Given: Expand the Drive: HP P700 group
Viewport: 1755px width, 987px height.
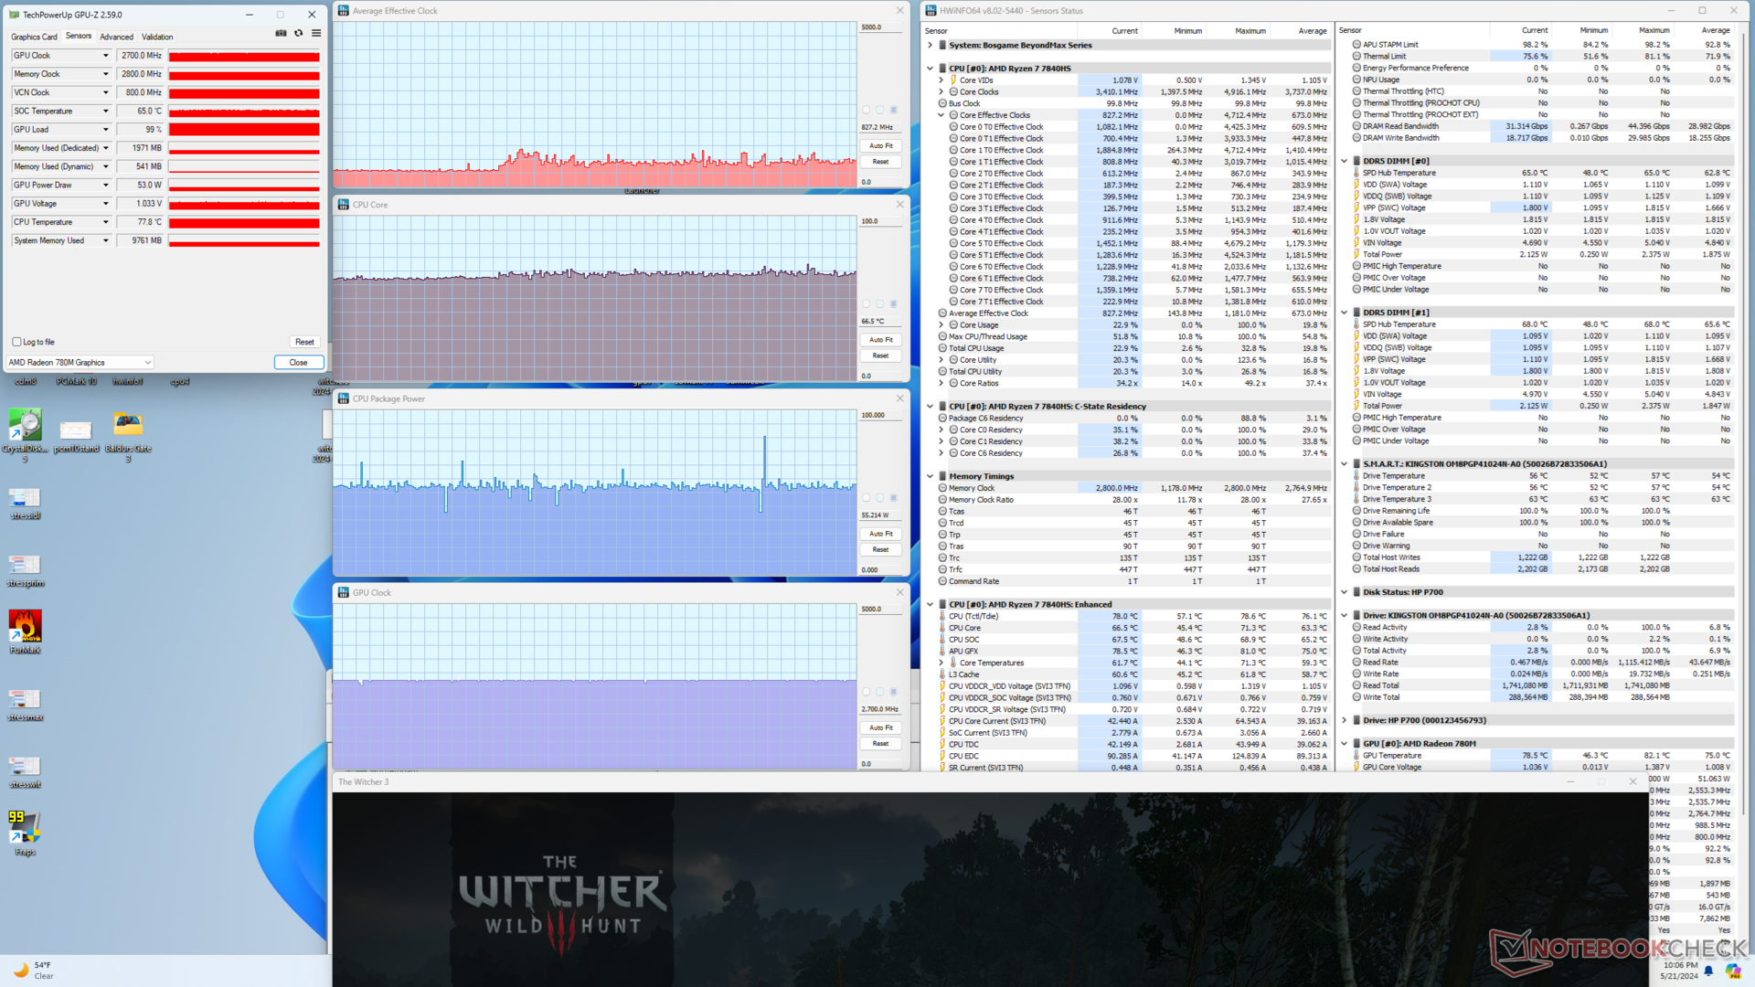Looking at the screenshot, I should (1344, 720).
